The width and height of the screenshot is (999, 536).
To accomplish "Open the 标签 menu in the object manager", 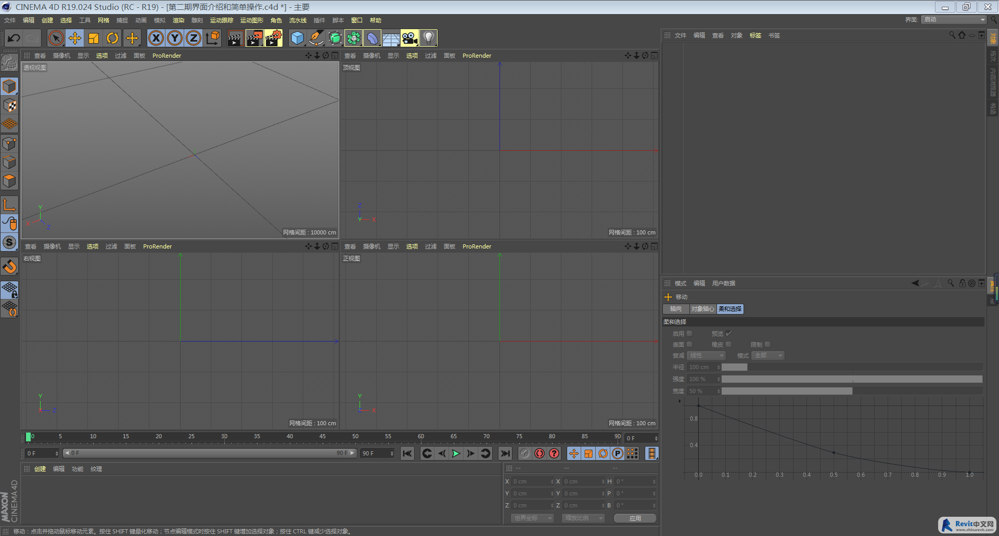I will pyautogui.click(x=755, y=35).
